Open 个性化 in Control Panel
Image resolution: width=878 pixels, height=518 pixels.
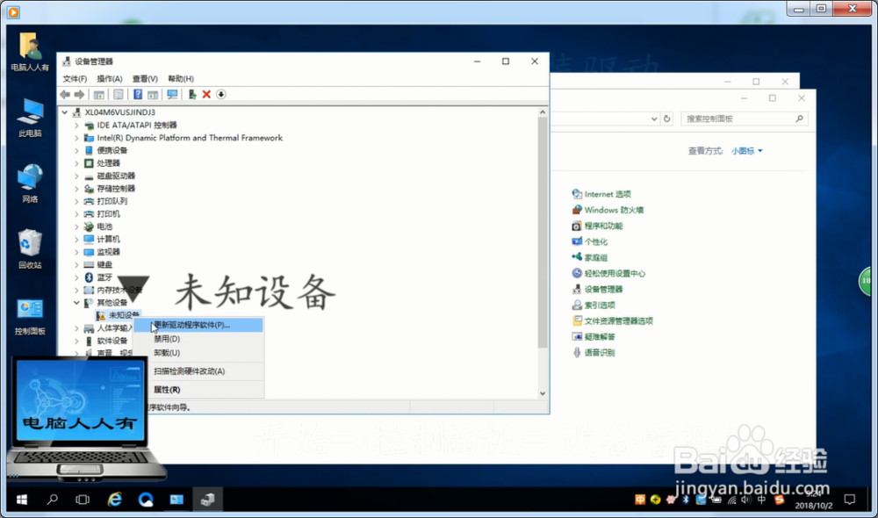pyautogui.click(x=596, y=242)
